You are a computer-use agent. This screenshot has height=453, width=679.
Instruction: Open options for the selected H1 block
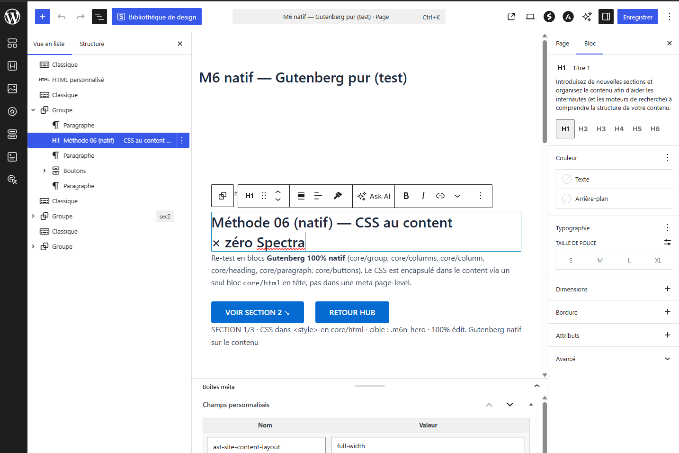(182, 140)
